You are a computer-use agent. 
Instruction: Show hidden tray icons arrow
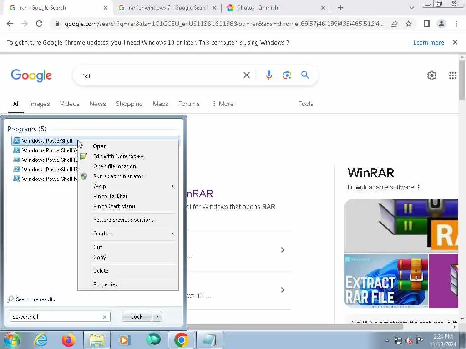(387, 341)
